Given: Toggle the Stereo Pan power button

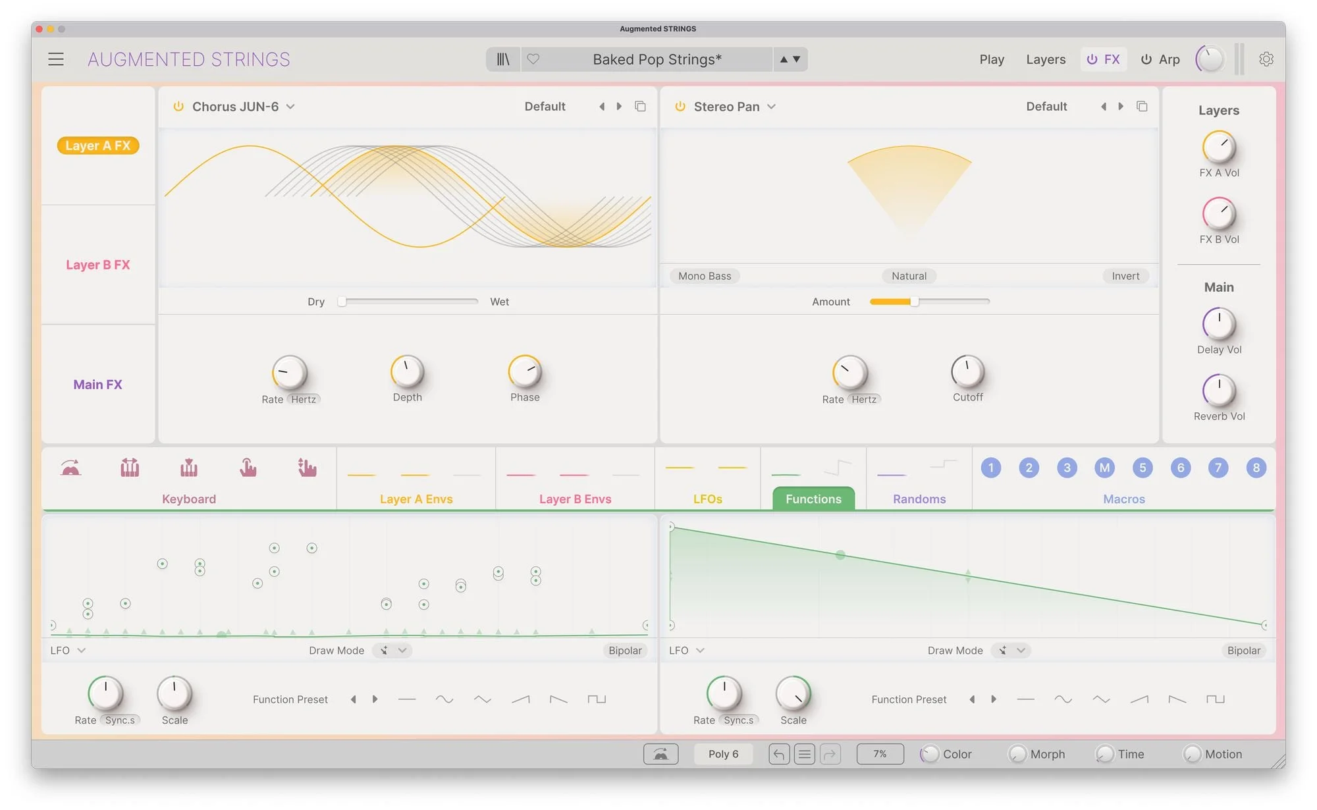Looking at the screenshot, I should 680,107.
